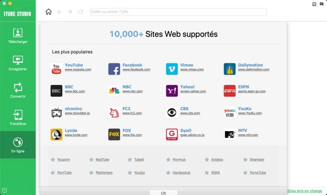Open the www.bbc.com link
This screenshot has width=327, height=195.
[x=75, y=91]
